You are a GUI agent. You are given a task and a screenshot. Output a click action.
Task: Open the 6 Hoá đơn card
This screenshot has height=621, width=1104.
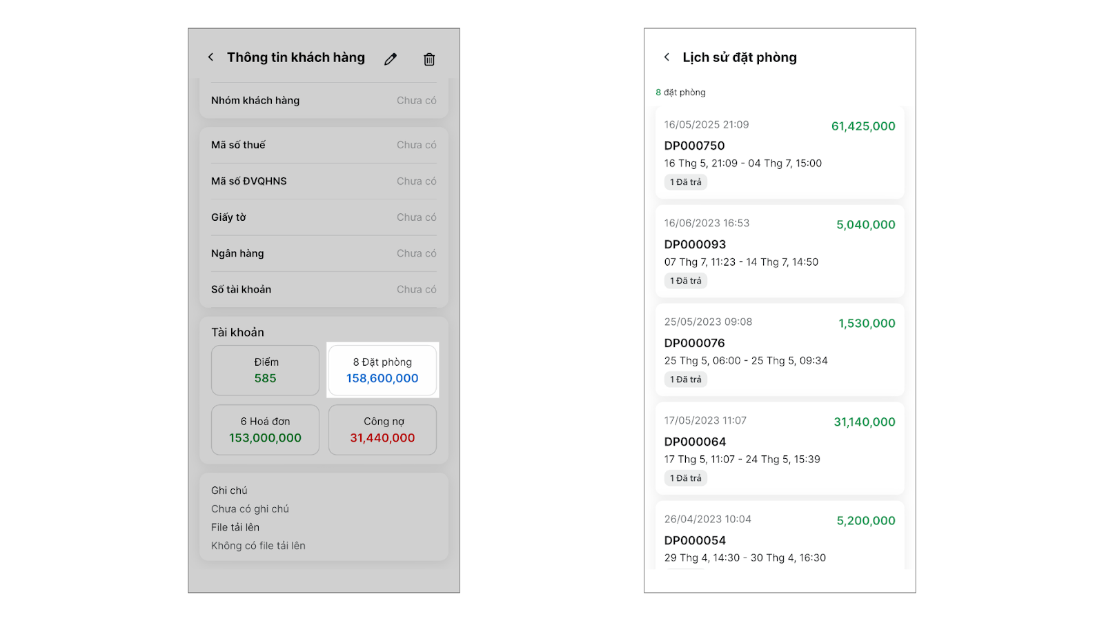[x=265, y=430]
